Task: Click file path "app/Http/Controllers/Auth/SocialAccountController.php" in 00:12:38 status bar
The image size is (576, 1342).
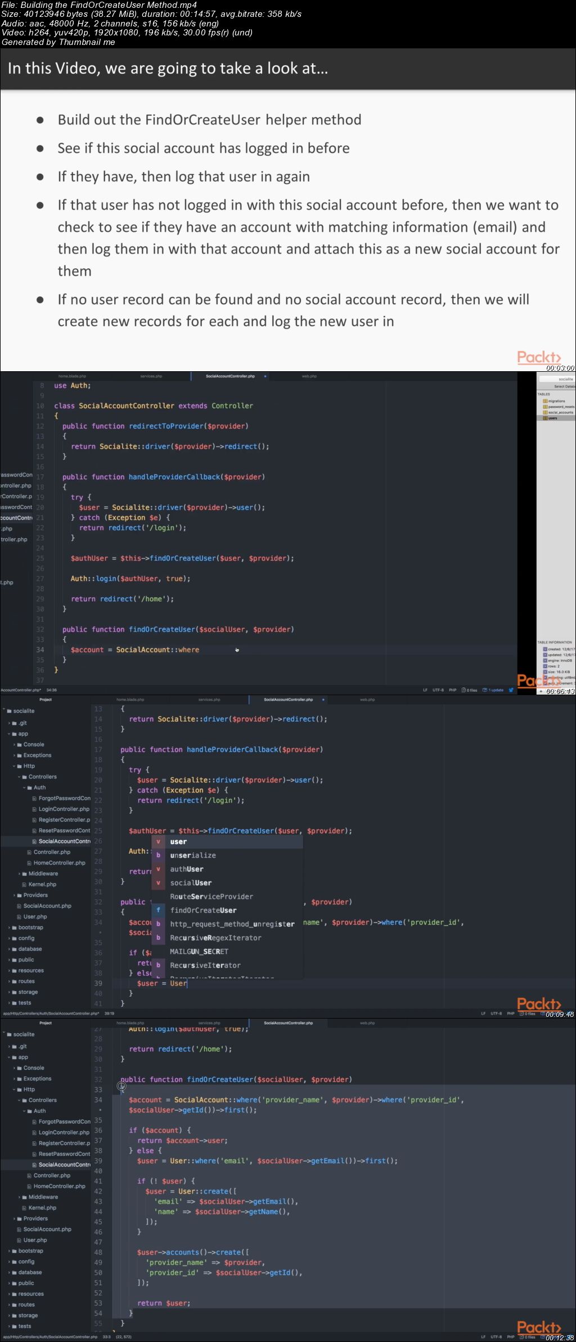Action: [49, 1337]
